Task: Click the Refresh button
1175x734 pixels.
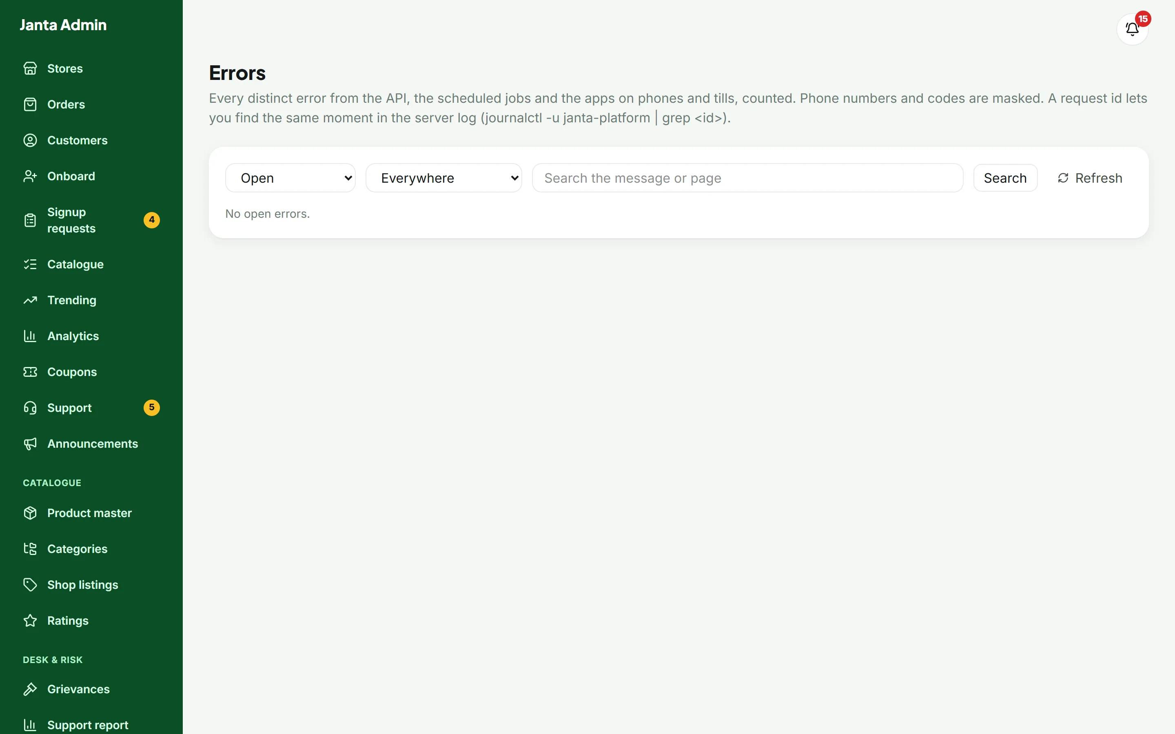Action: pyautogui.click(x=1090, y=178)
